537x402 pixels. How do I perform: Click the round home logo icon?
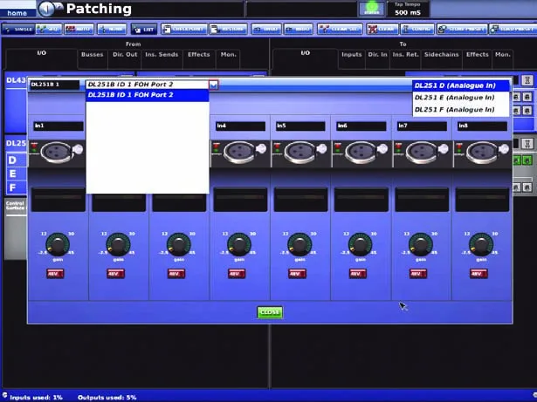(x=47, y=9)
